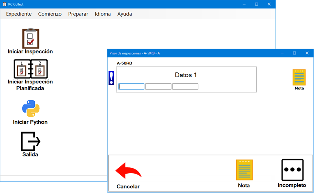
Task: Focus the first Datos 1 input field
Action: pyautogui.click(x=132, y=87)
